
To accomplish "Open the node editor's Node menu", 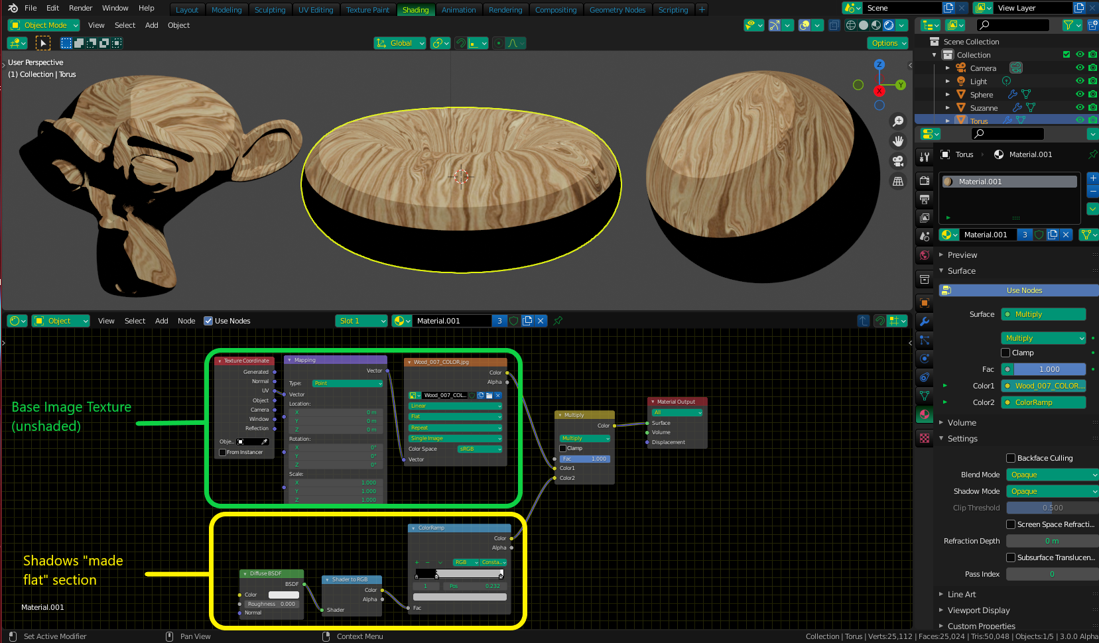I will (186, 321).
